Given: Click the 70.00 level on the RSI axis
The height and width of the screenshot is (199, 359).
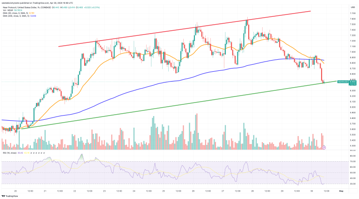Looking at the screenshot, I should tap(352, 162).
